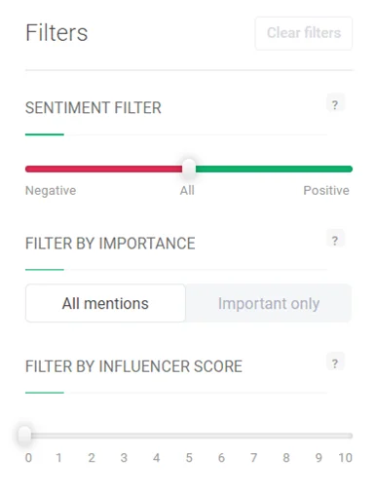
Task: Select the Negative sentiment label
Action: pos(51,190)
